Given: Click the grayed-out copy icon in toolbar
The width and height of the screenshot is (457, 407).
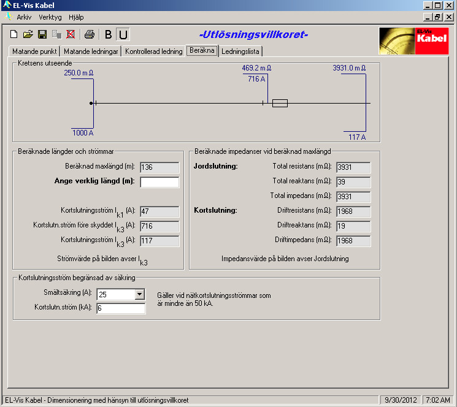Looking at the screenshot, I should (56, 34).
